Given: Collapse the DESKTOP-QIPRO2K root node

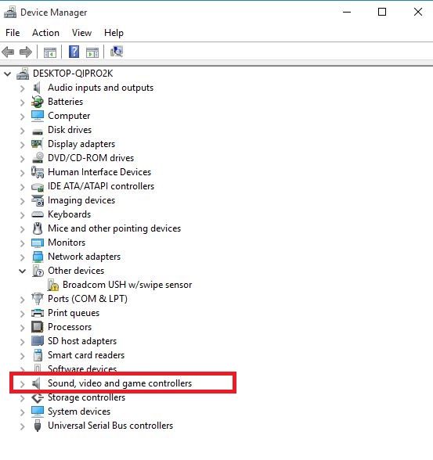Looking at the screenshot, I should point(8,74).
